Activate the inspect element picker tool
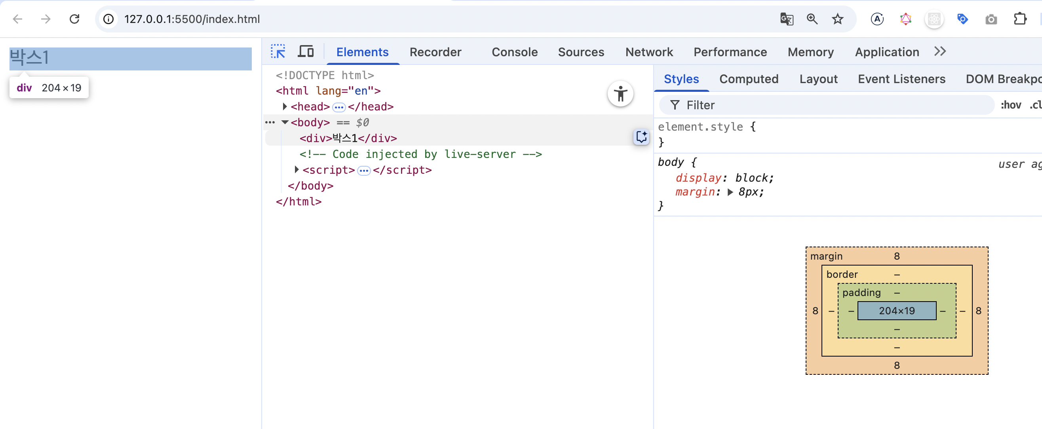Image resolution: width=1042 pixels, height=429 pixels. click(x=278, y=51)
